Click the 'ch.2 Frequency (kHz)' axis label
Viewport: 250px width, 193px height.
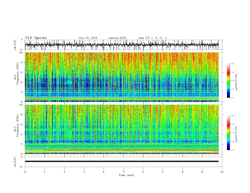(x=16, y=126)
